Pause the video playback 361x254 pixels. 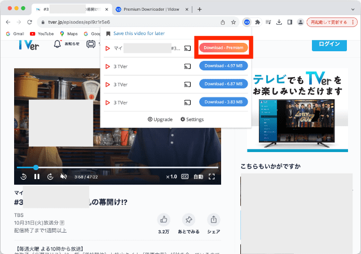(37, 176)
